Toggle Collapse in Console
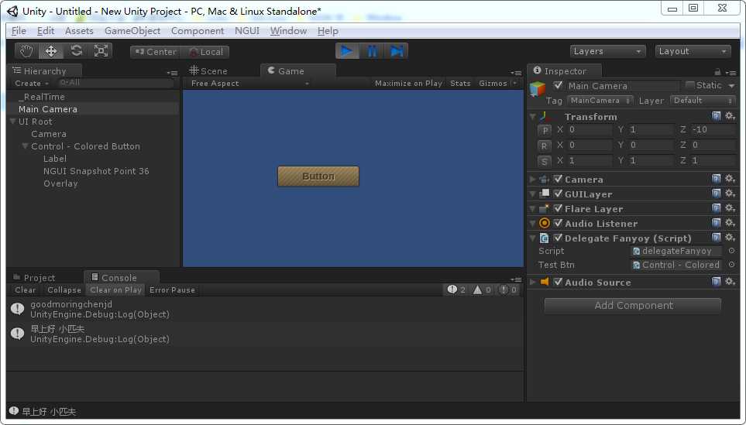This screenshot has width=746, height=425. (64, 290)
